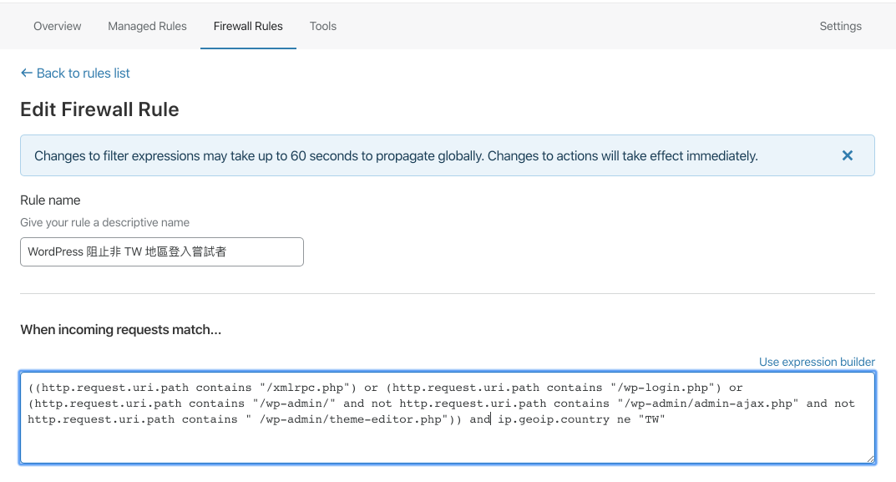Focus the Rule name text field

(x=162, y=251)
